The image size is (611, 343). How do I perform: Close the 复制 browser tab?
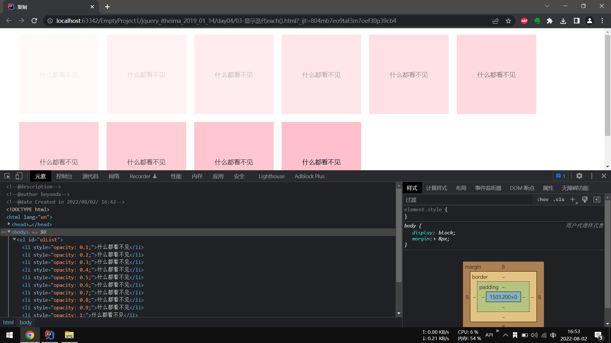coord(92,7)
